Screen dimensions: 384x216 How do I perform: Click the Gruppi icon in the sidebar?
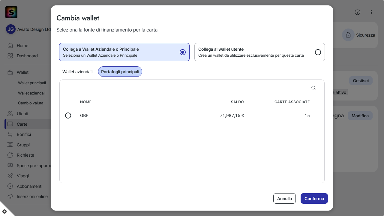pos(10,145)
